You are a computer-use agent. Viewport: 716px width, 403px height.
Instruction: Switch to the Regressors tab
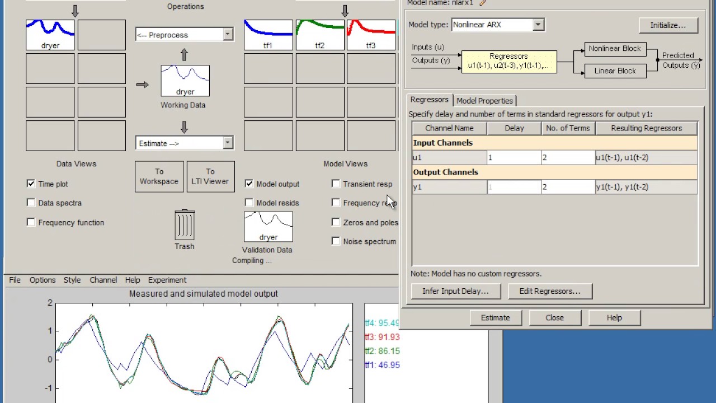(430, 100)
